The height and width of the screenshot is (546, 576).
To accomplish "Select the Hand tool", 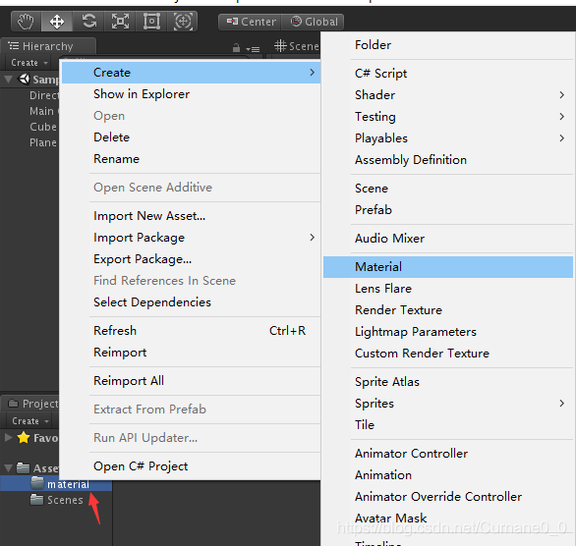I will click(x=27, y=22).
